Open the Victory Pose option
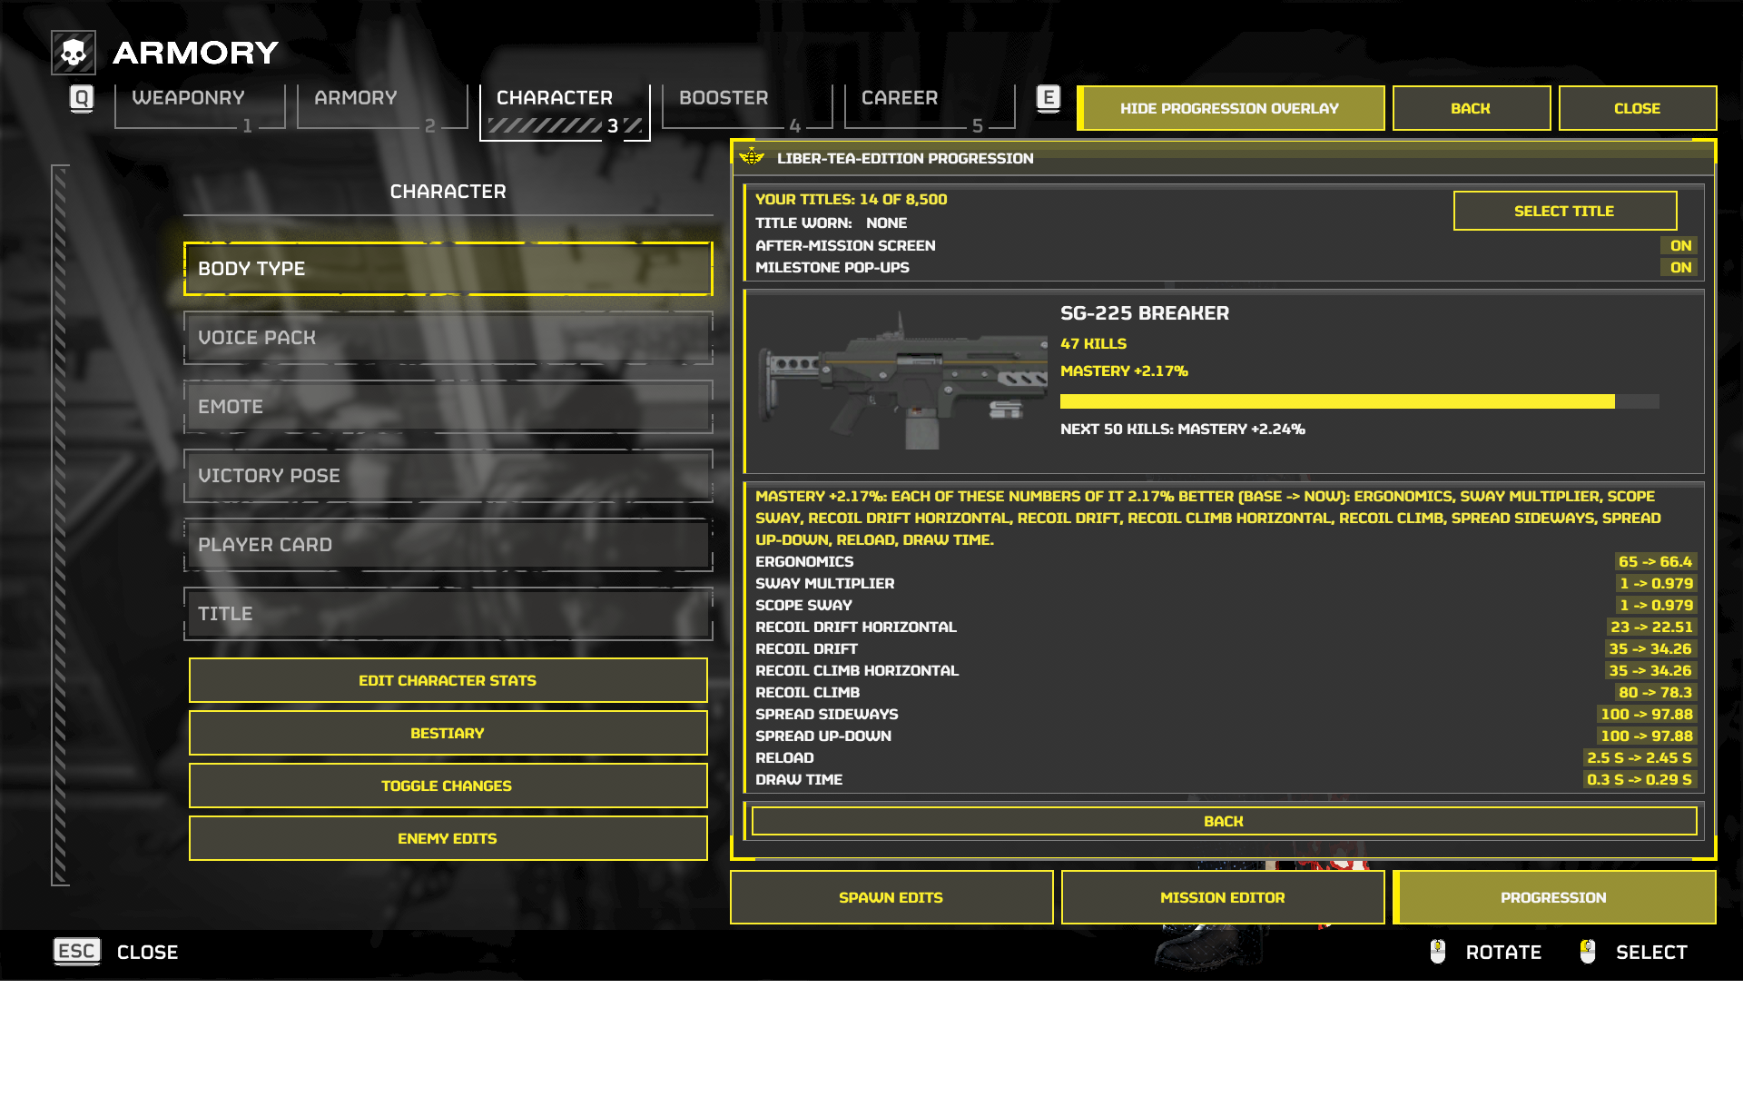This screenshot has width=1743, height=1097. [448, 476]
